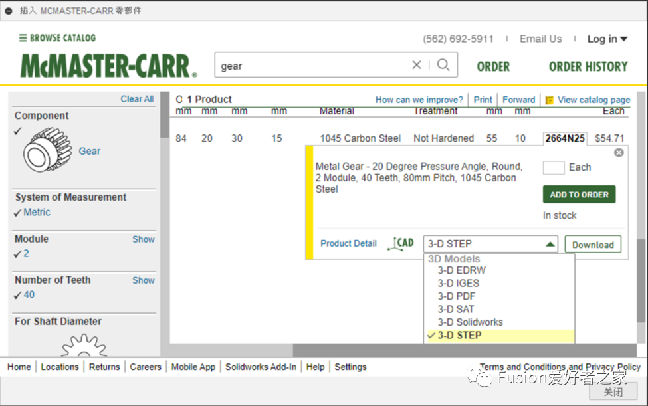The width and height of the screenshot is (648, 406).
Task: Open the Returns footer link
Action: point(104,367)
